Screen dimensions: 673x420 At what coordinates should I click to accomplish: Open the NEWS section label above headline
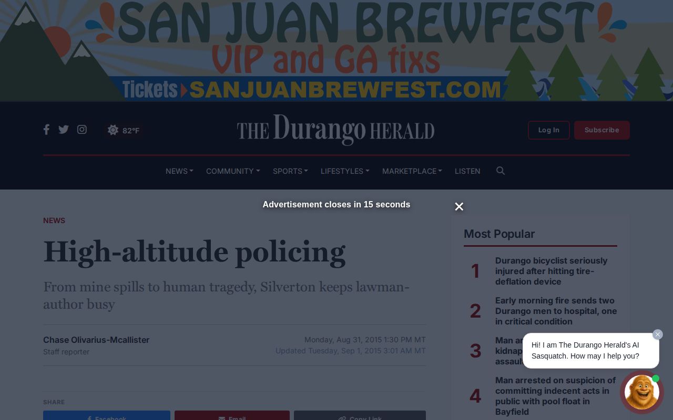click(x=54, y=220)
